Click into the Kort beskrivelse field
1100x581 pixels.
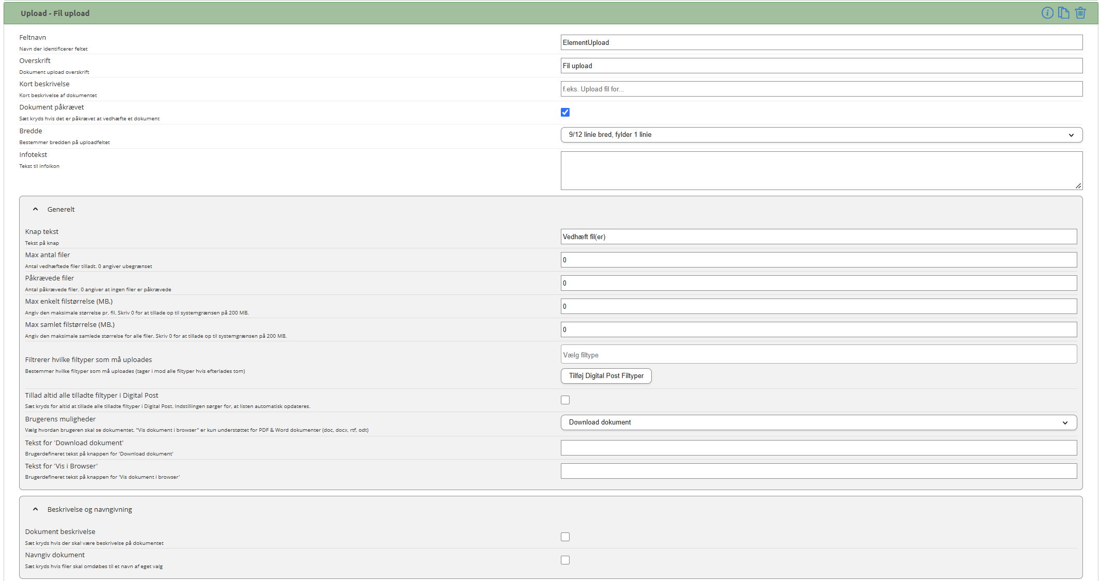[x=821, y=89]
